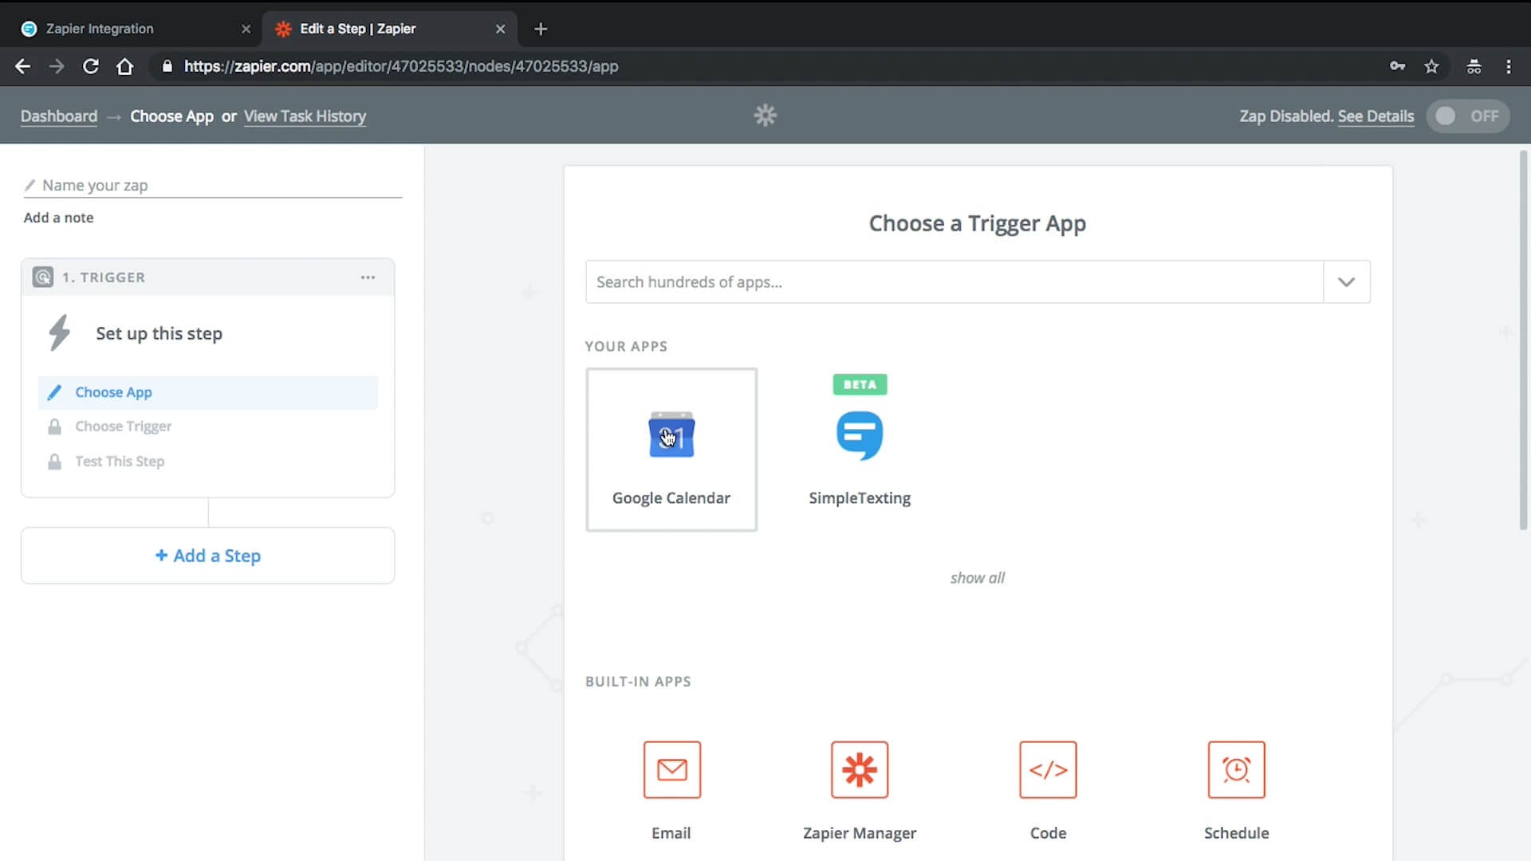Open a new browser tab

coord(541,29)
